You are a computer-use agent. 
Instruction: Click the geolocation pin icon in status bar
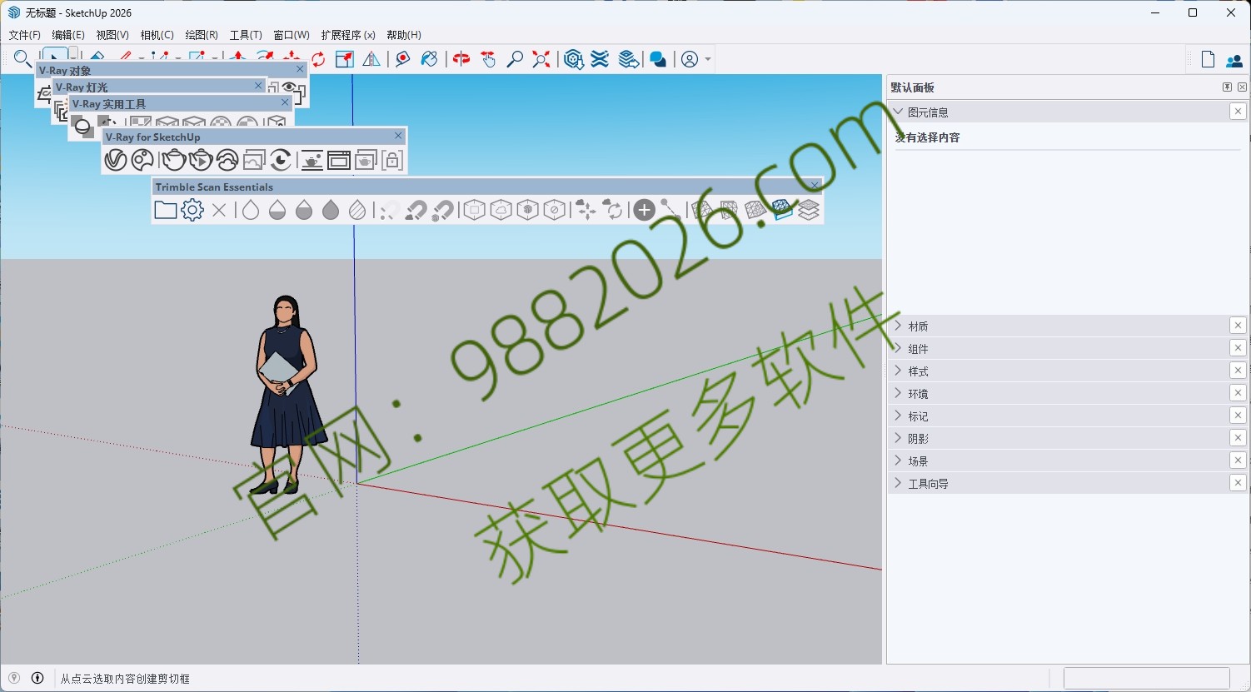(14, 678)
